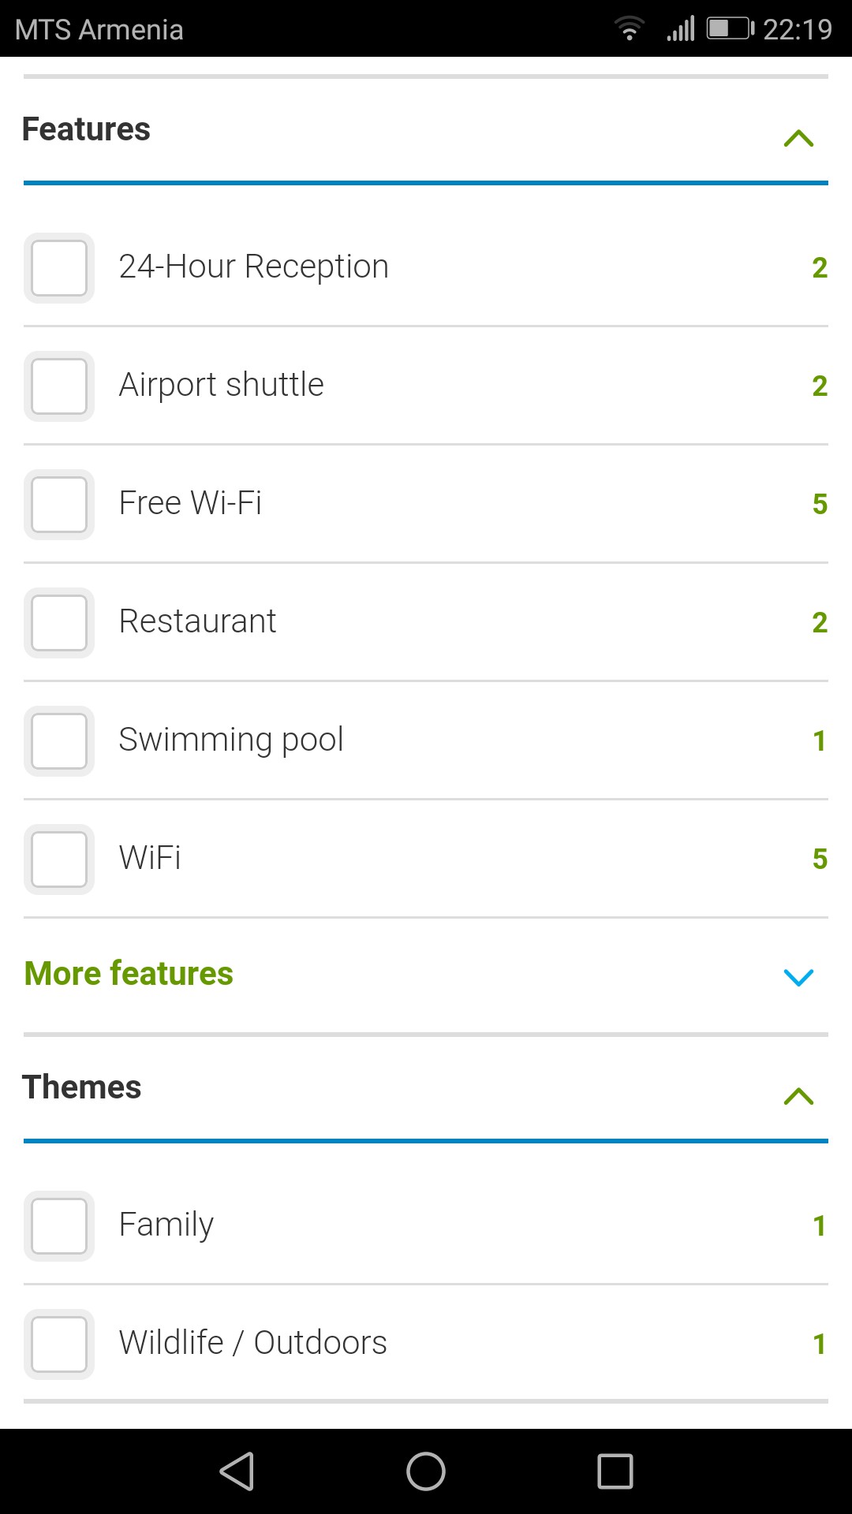Enable the Airport shuttle filter checkbox
Screen dimensions: 852x1514
59,386
